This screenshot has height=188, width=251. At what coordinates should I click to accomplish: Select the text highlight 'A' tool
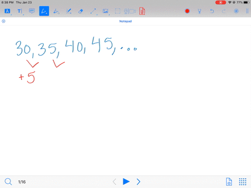[7, 11]
